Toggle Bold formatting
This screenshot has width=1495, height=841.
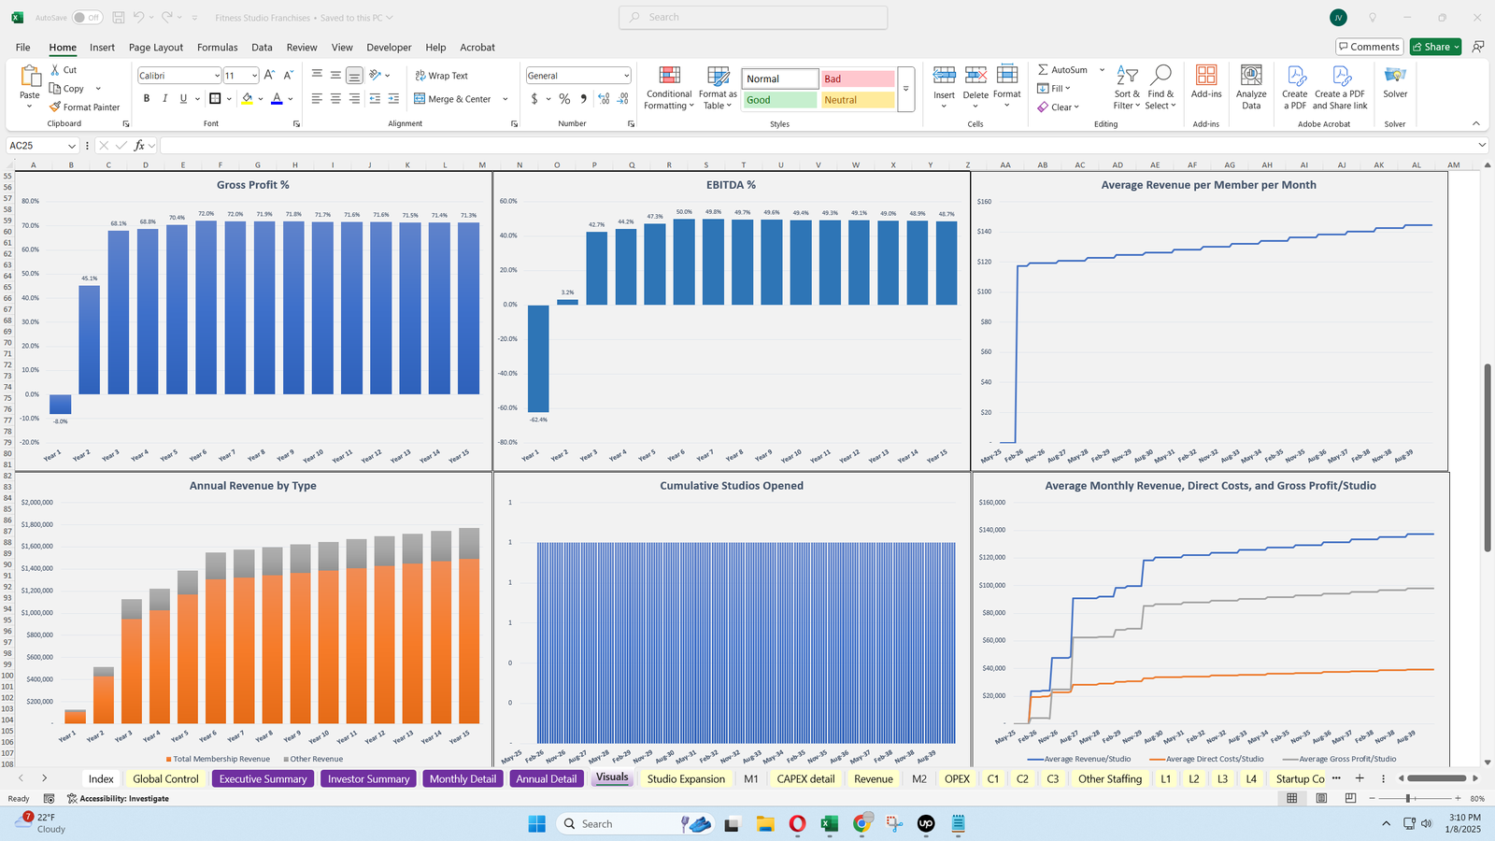[146, 99]
